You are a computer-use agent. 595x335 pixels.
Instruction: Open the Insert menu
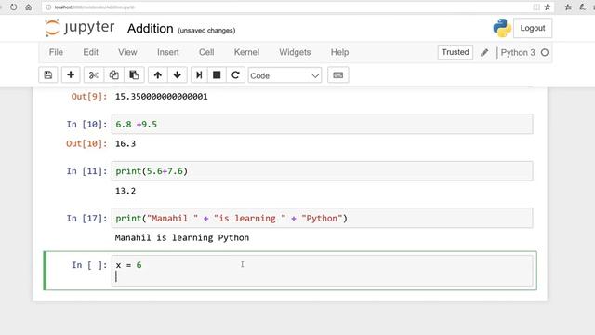pos(168,52)
